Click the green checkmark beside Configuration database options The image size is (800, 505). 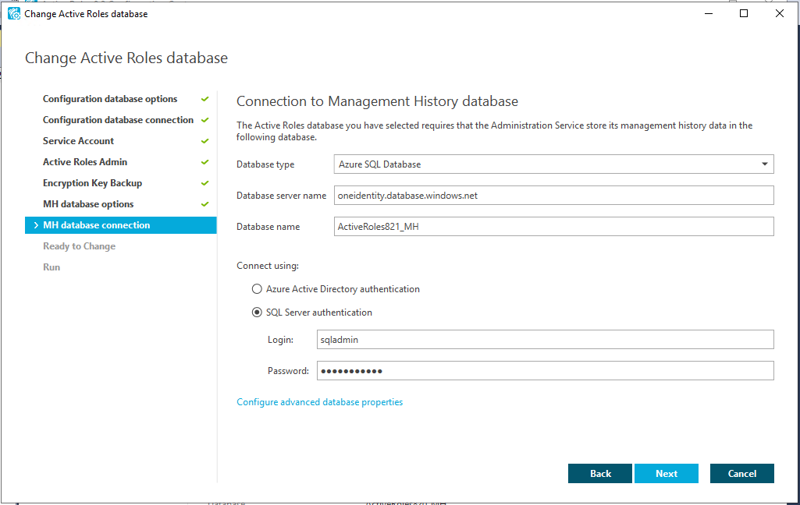[204, 99]
